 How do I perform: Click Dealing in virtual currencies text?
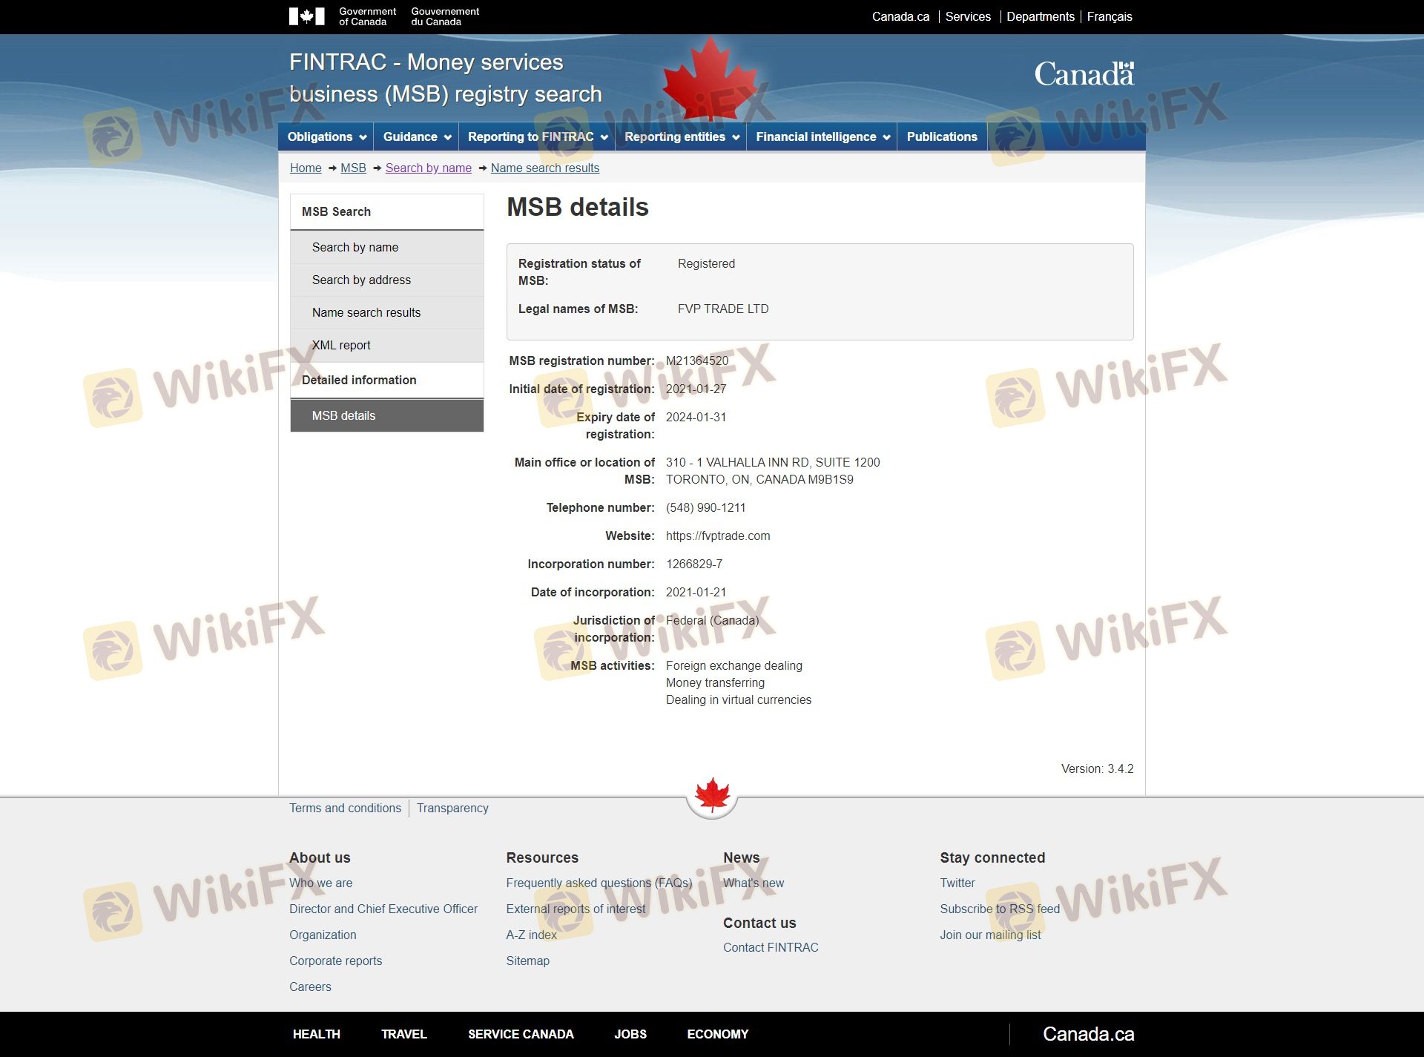click(738, 699)
